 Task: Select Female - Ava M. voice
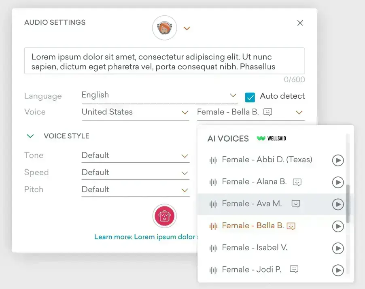coord(252,204)
